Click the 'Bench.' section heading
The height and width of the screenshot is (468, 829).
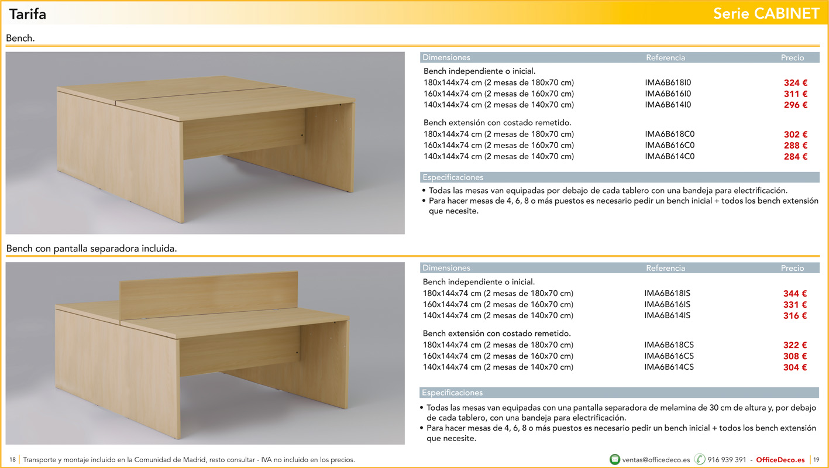pyautogui.click(x=20, y=38)
